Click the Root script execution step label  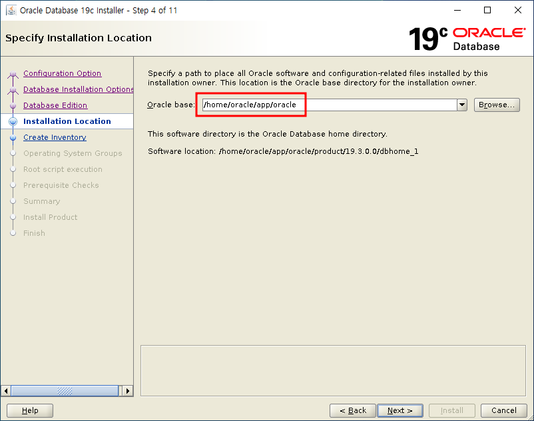(x=63, y=169)
